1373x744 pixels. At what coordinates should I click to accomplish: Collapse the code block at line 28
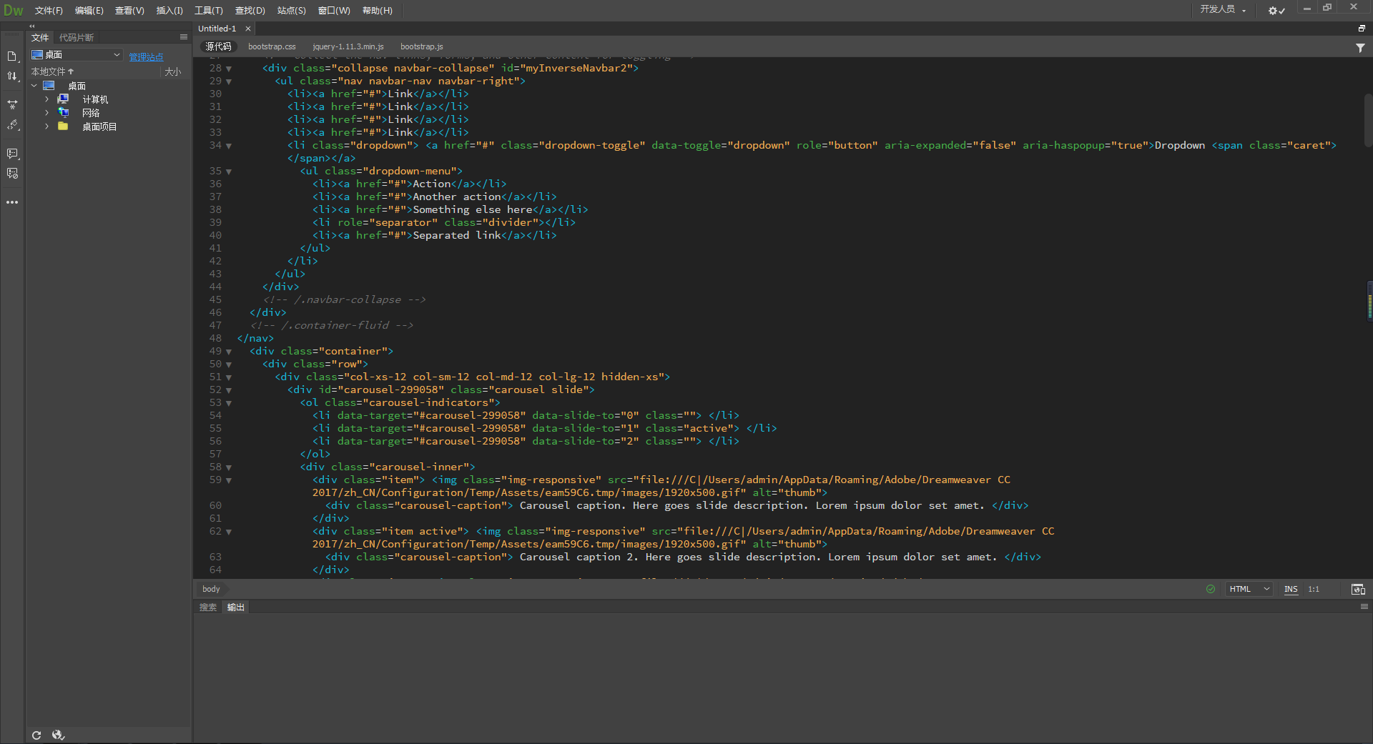(229, 68)
